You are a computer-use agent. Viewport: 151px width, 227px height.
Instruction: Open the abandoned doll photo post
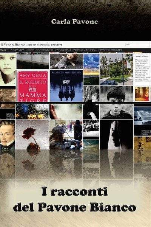click(66, 61)
